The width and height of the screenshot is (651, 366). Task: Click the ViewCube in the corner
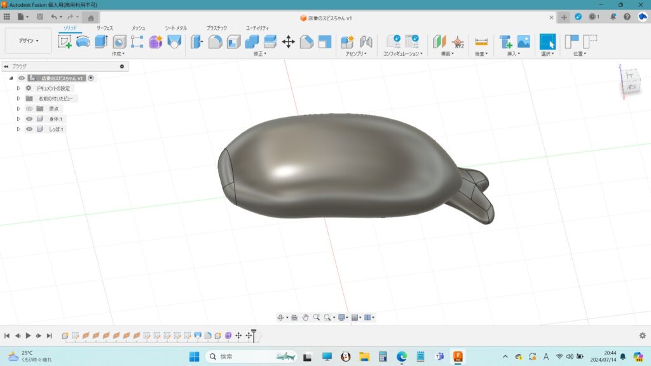coord(628,80)
